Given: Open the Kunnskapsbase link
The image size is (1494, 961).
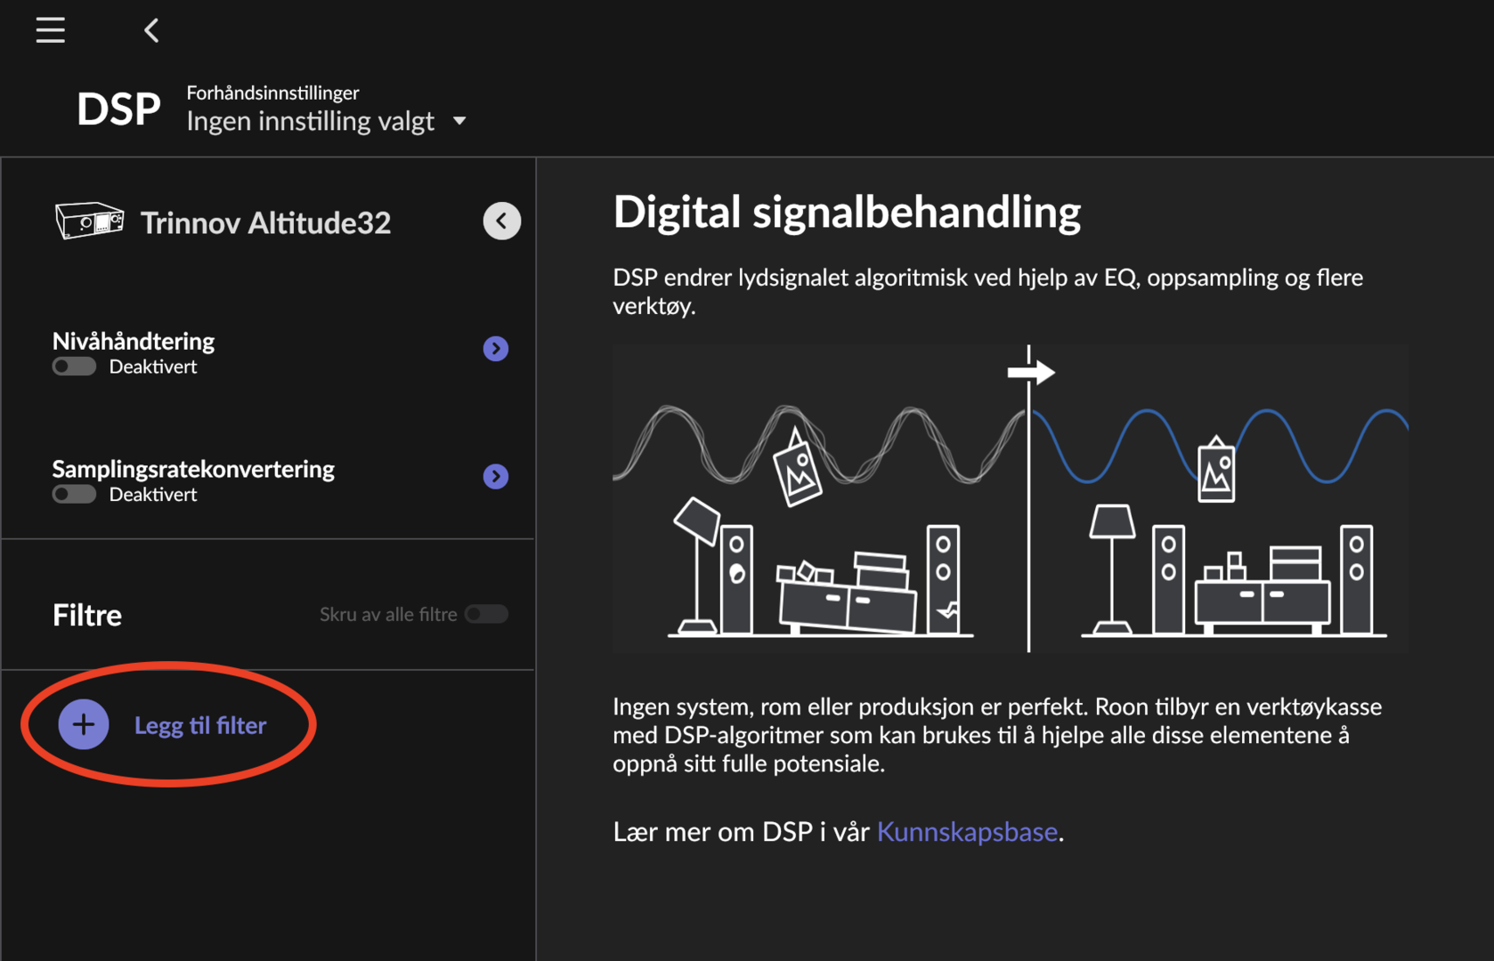Looking at the screenshot, I should [x=967, y=831].
